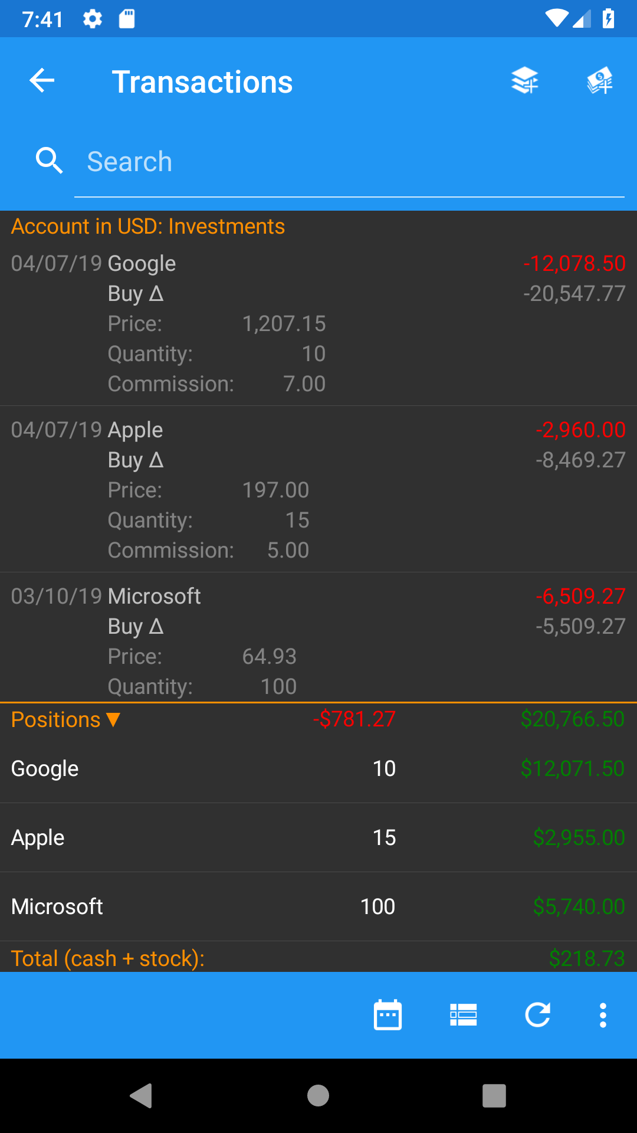Open the Google buy transaction
Viewport: 637px width, 1133px height.
pos(318,323)
